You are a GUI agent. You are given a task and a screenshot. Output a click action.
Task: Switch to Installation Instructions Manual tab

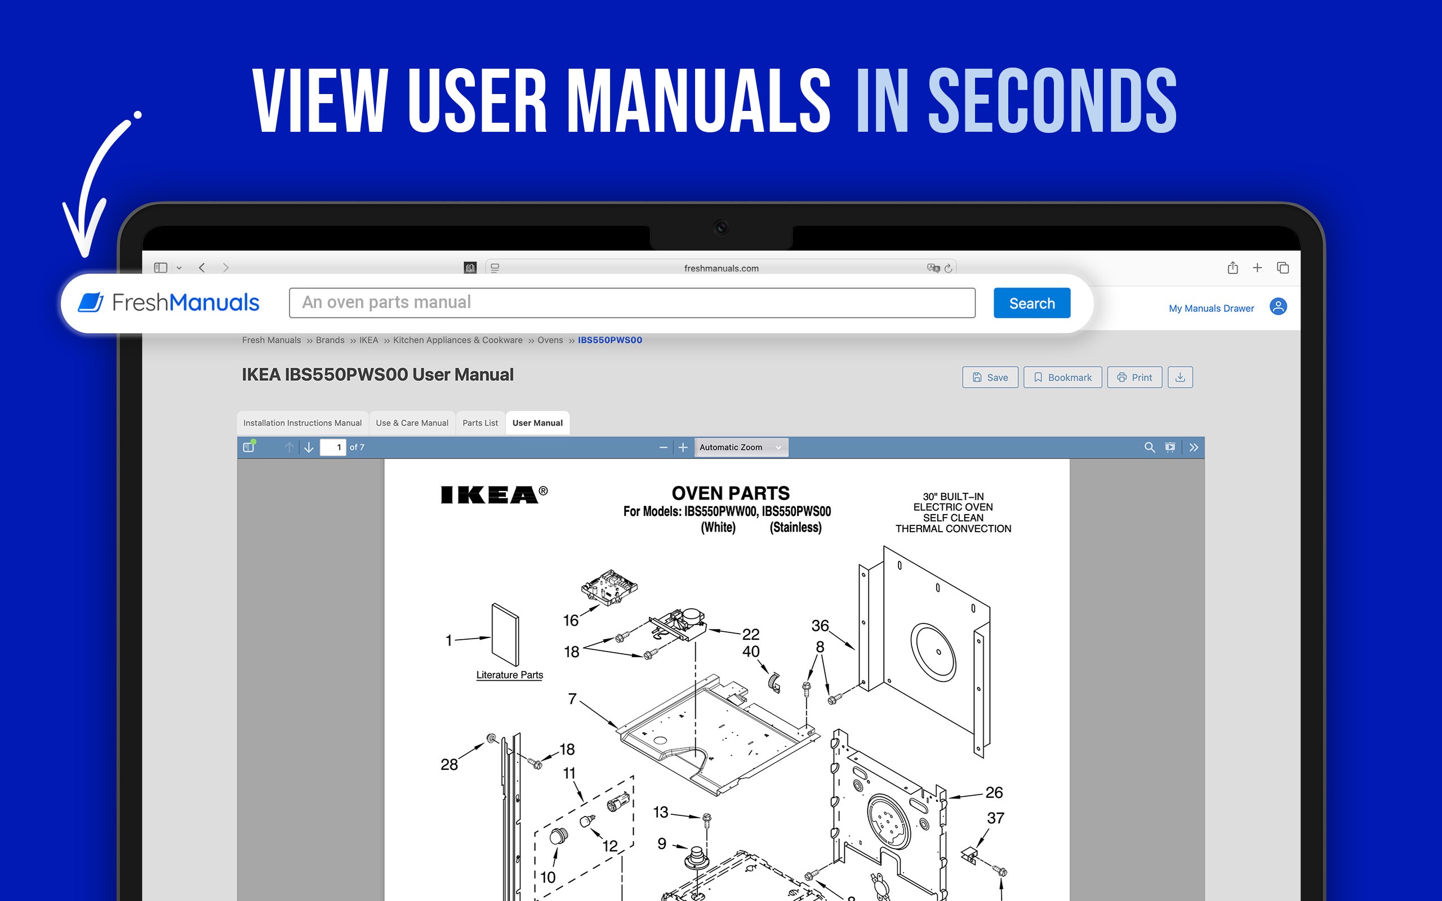coord(302,423)
